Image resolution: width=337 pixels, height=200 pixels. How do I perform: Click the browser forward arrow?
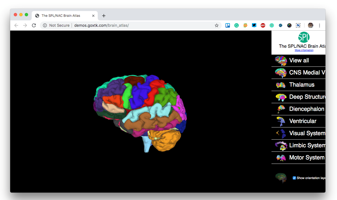25,25
